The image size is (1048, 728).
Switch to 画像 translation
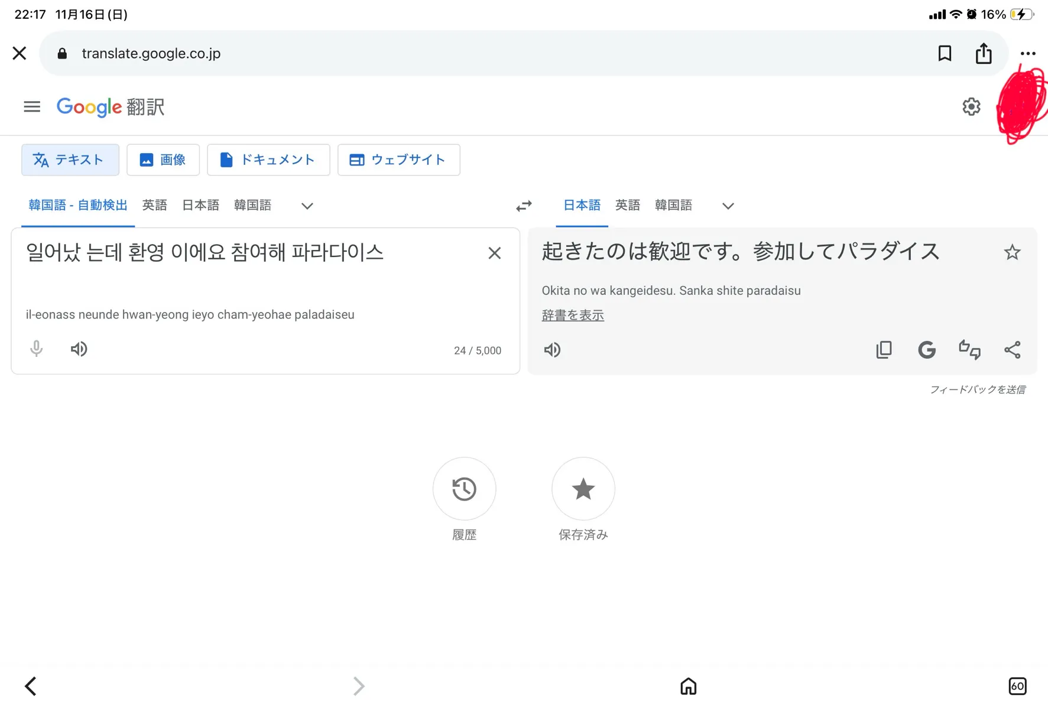[163, 160]
